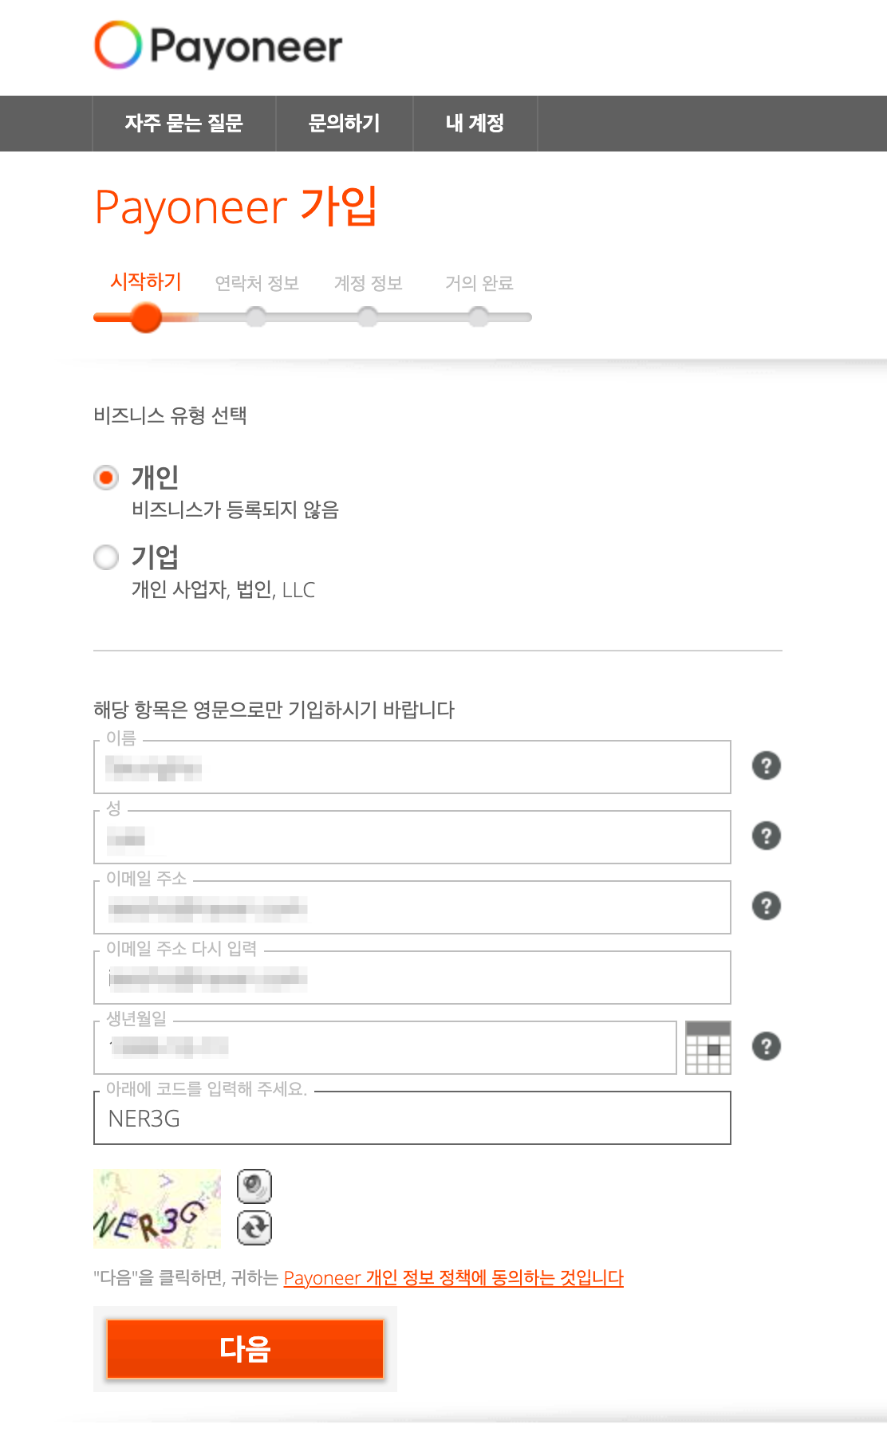Open help icon for date of birth
This screenshot has width=887, height=1432.
[766, 1046]
